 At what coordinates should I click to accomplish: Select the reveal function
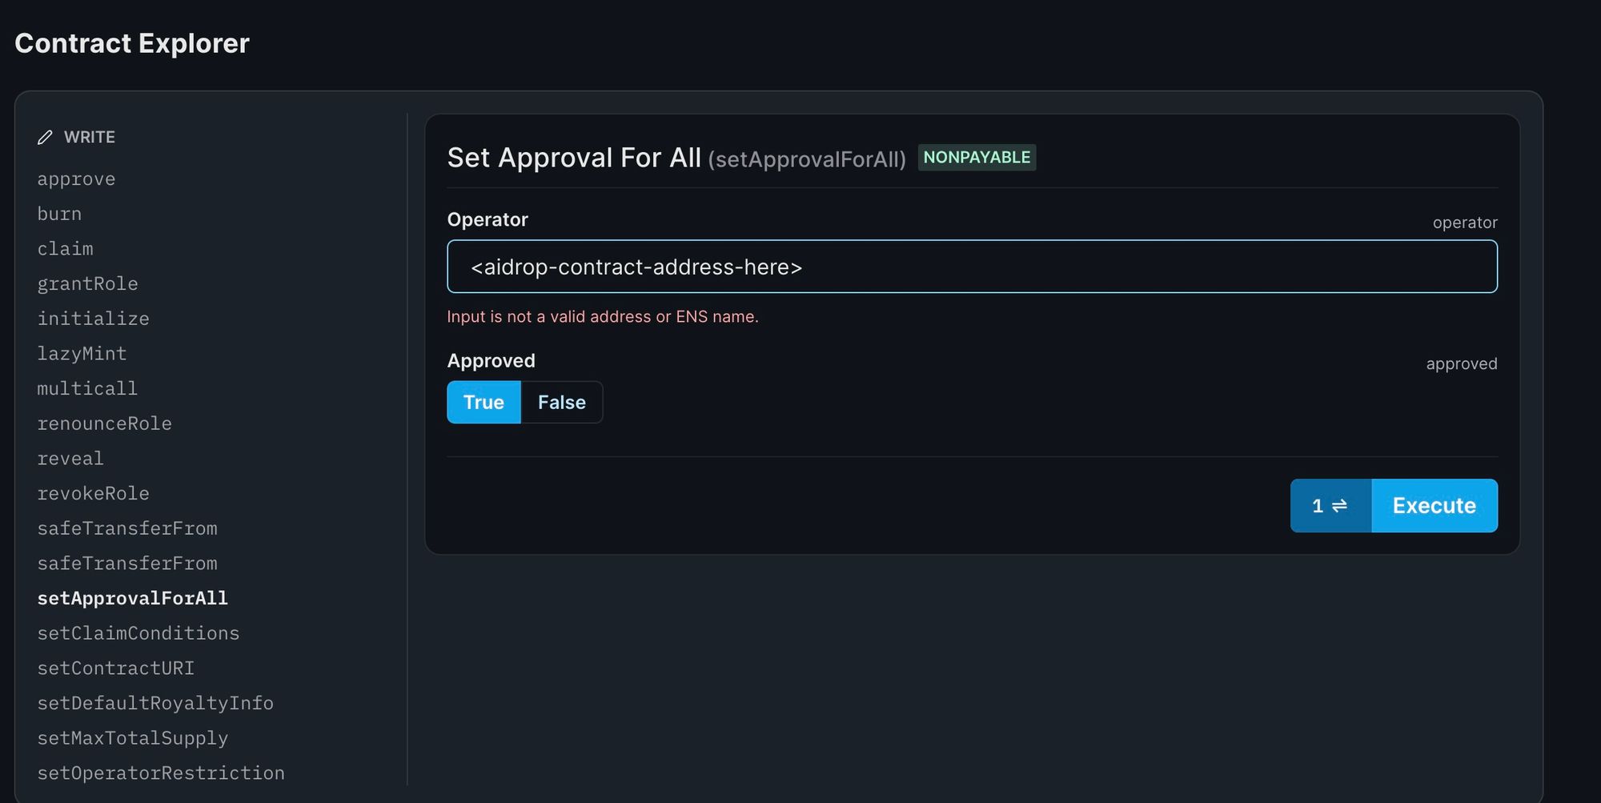(70, 458)
